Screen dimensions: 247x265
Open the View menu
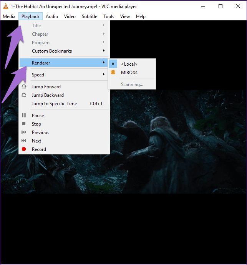click(125, 17)
